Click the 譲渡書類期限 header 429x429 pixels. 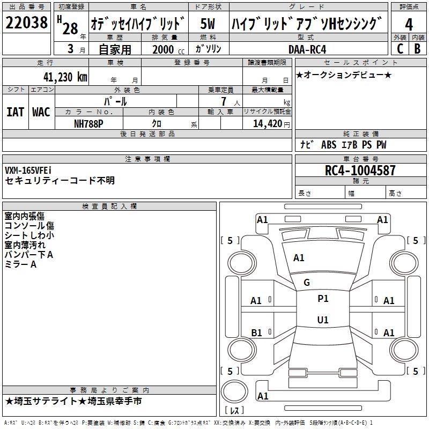267,62
